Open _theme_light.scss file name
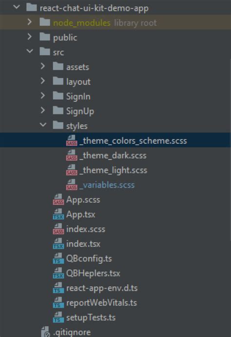Viewport: 231px width, 337px height. (113, 170)
